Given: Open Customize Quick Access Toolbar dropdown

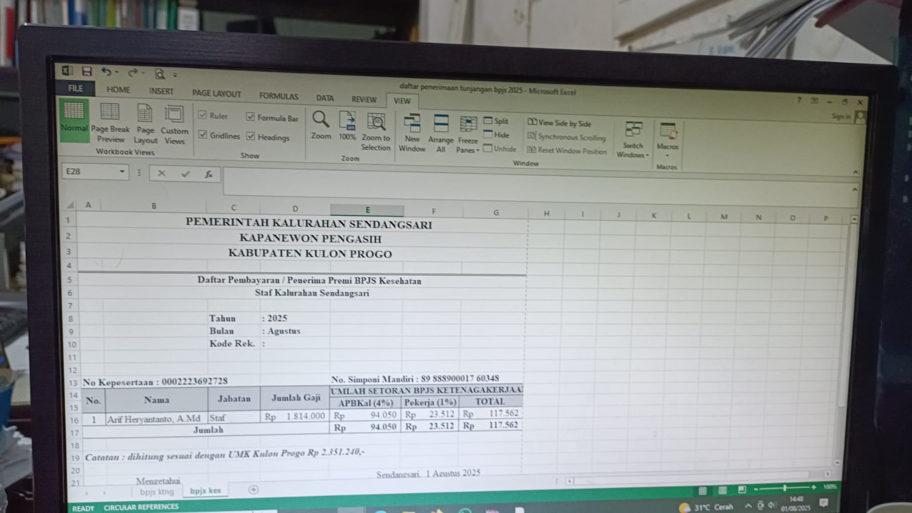Looking at the screenshot, I should click(175, 75).
